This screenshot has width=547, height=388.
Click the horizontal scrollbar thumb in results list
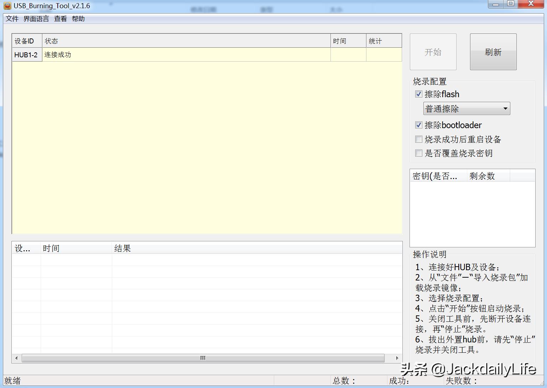pyautogui.click(x=203, y=358)
